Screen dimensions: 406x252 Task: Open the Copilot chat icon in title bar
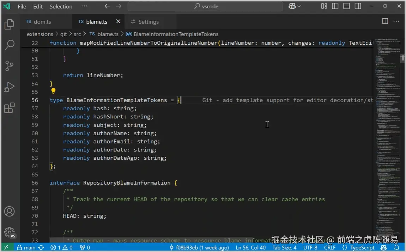click(292, 6)
